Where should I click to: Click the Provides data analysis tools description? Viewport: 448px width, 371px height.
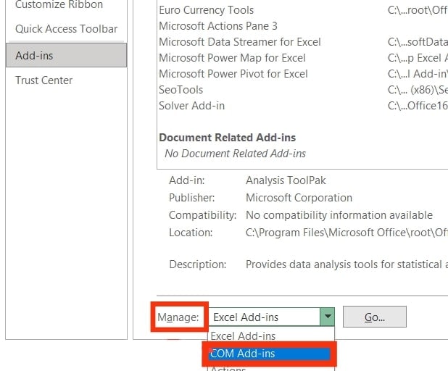[x=347, y=264]
